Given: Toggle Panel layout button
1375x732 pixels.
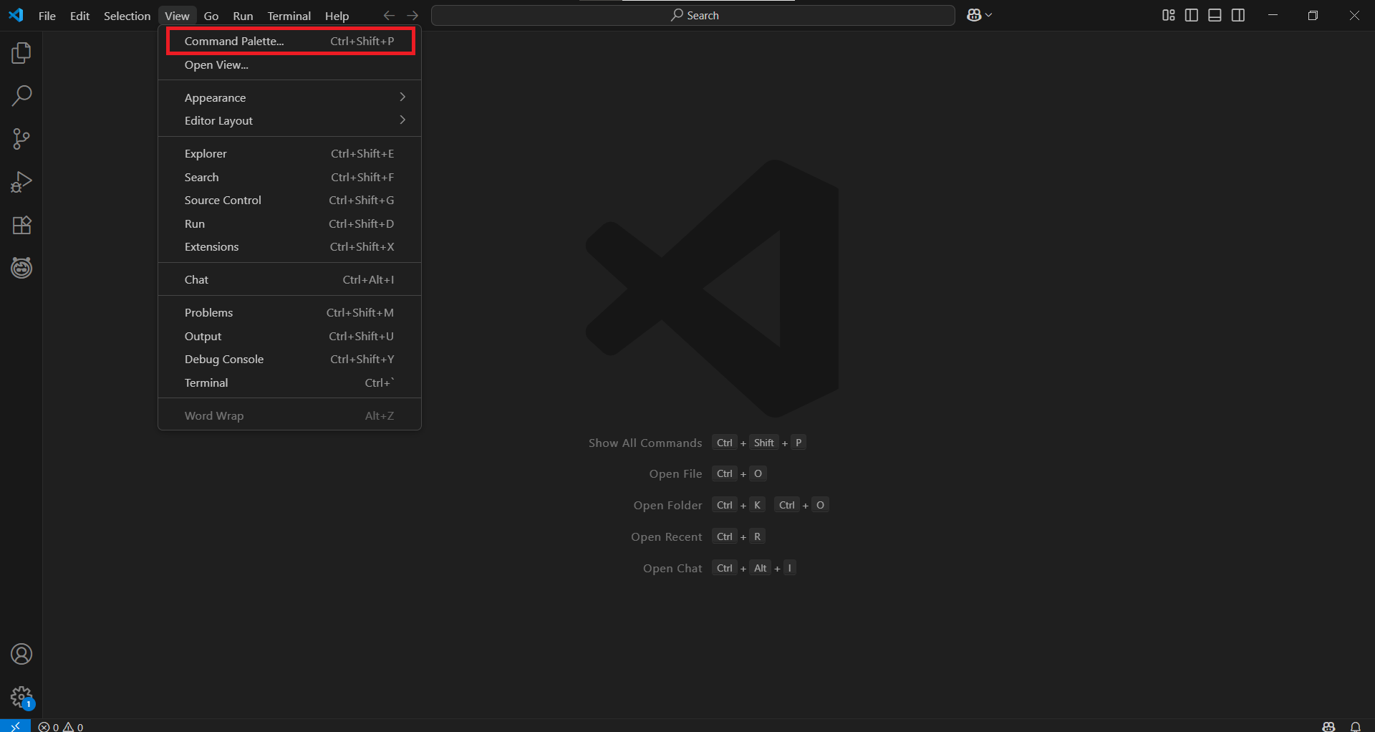Looking at the screenshot, I should point(1215,15).
